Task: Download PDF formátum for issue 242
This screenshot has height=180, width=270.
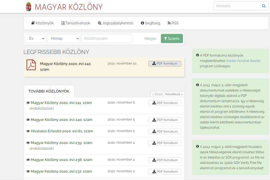Action: 165,64
